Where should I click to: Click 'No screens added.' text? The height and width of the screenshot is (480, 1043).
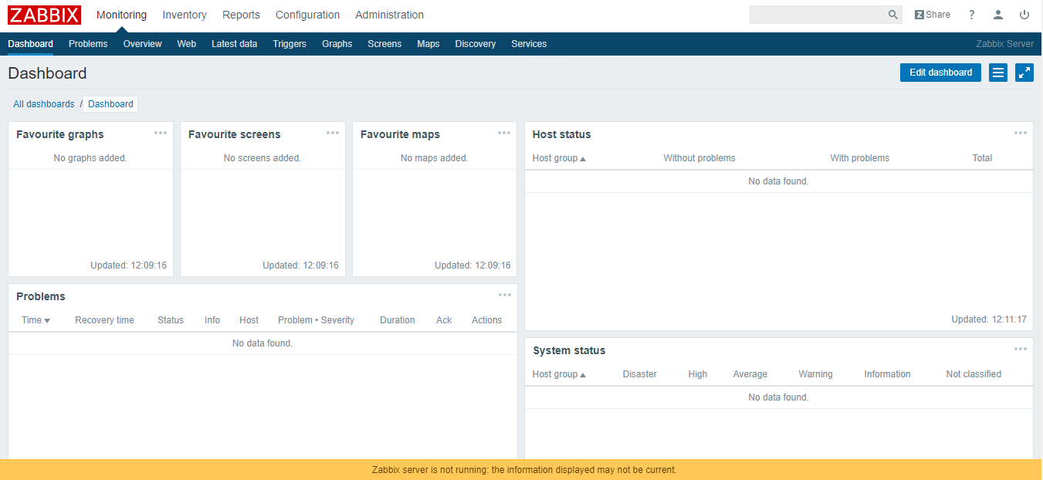click(x=262, y=158)
